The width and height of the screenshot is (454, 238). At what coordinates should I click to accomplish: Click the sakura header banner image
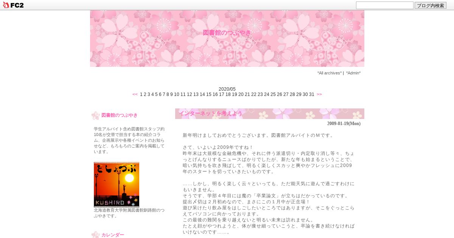tap(227, 39)
